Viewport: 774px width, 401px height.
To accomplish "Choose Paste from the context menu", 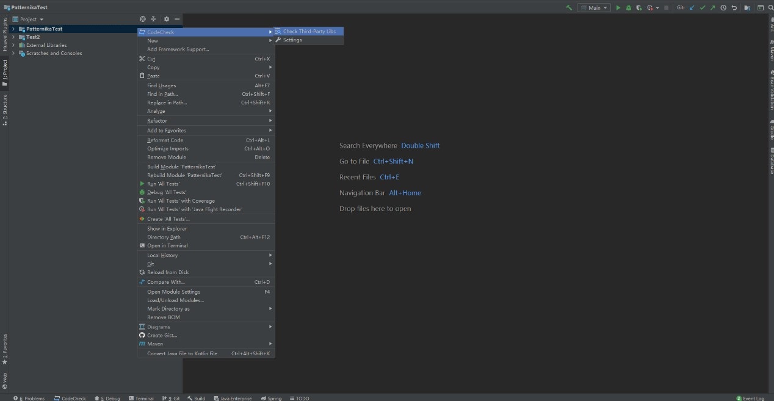I will click(x=206, y=76).
